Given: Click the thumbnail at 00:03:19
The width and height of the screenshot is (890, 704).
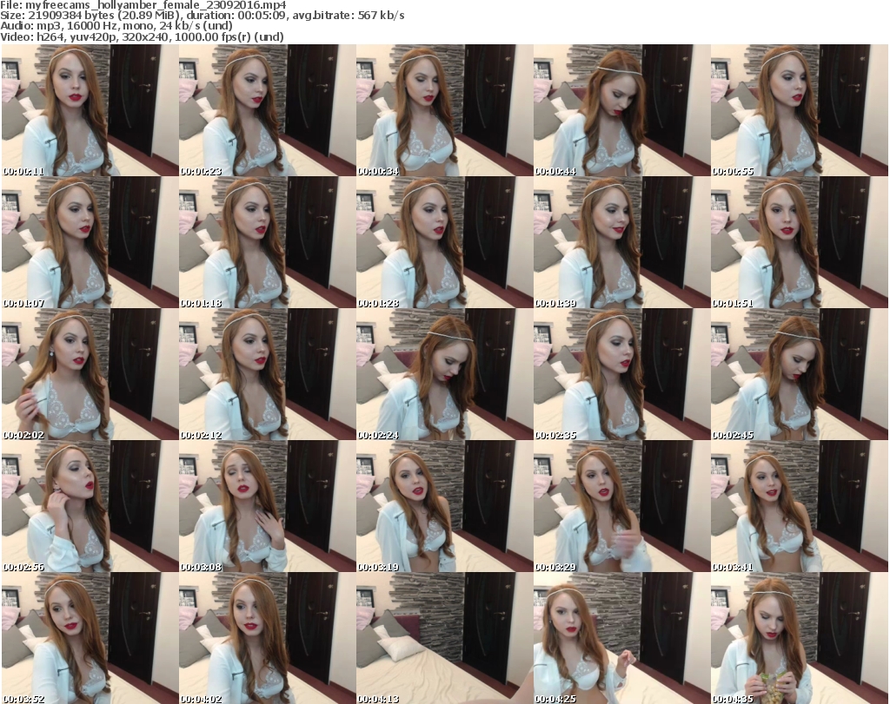Looking at the screenshot, I should pos(444,506).
